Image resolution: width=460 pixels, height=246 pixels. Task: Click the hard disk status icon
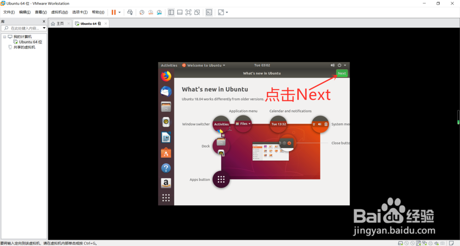coord(401,243)
